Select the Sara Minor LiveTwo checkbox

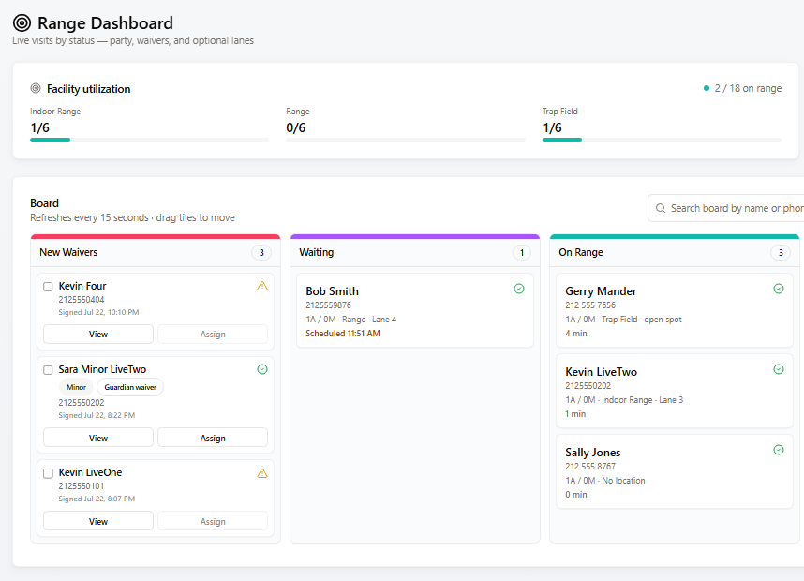coord(48,370)
